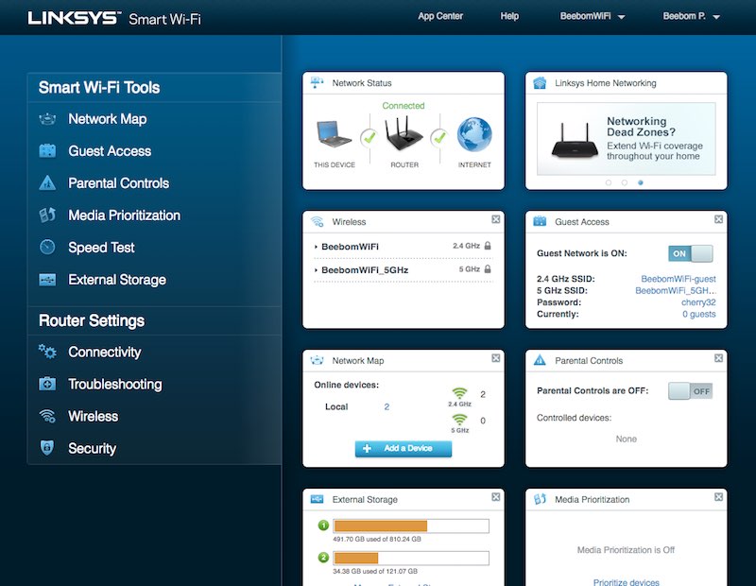Start the Speed Test tool
Image resolution: width=756 pixels, height=586 pixels.
click(94, 247)
